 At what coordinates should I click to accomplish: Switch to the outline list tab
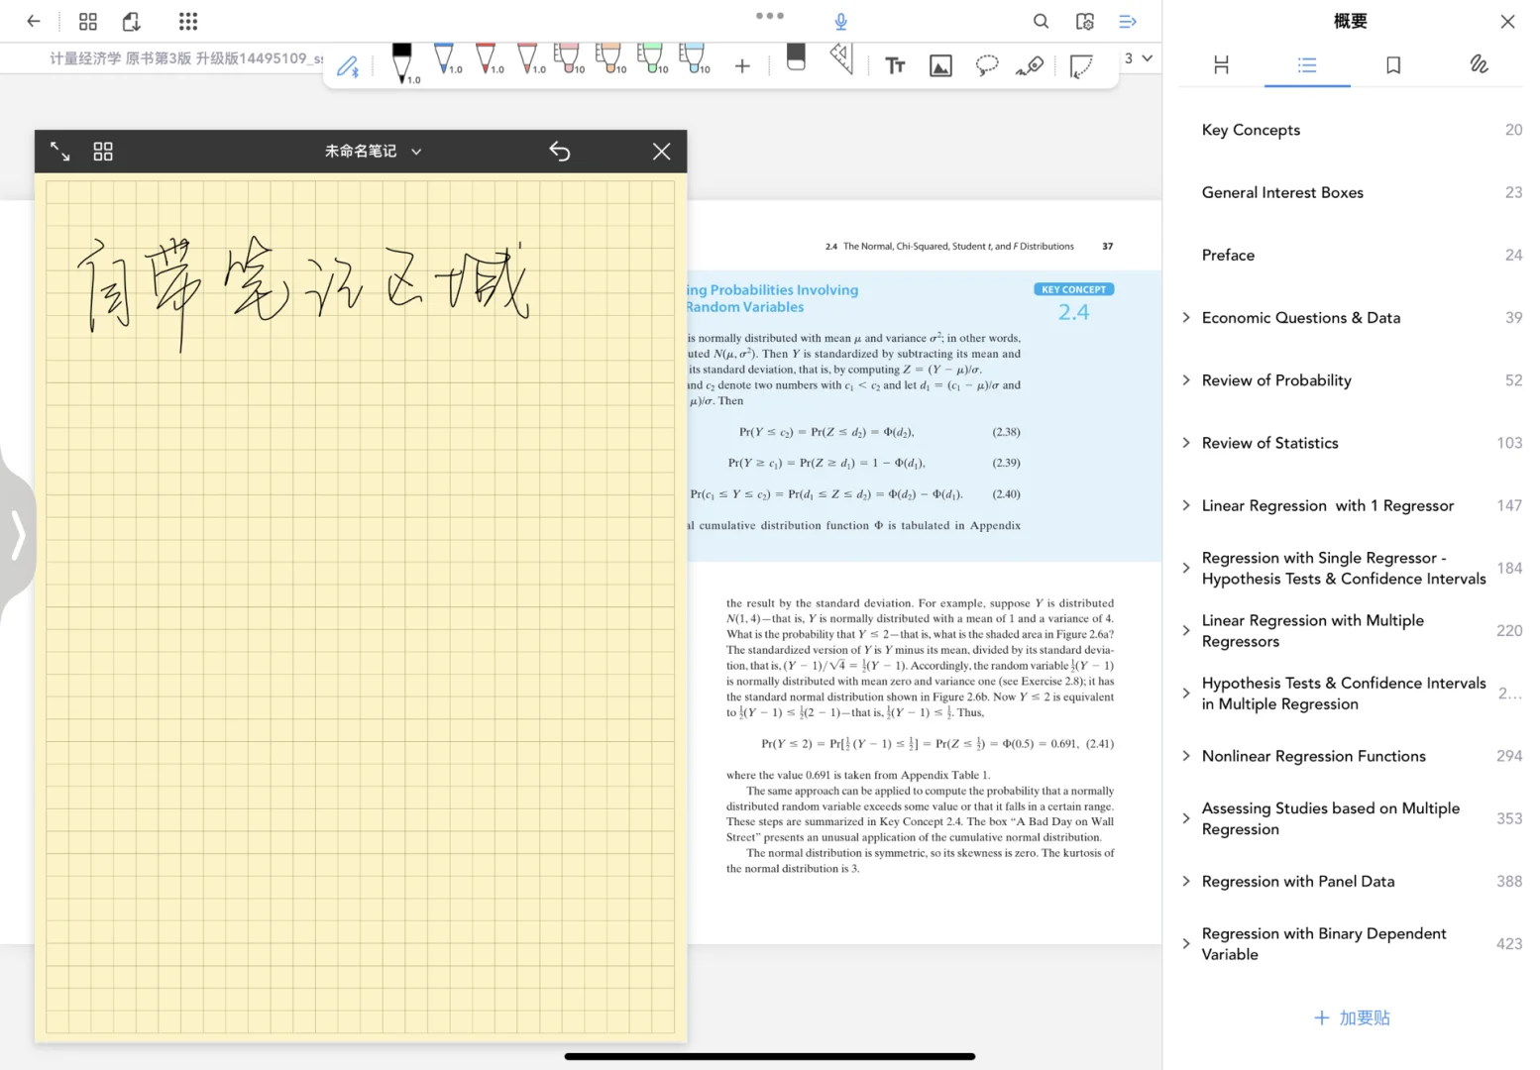point(1307,64)
